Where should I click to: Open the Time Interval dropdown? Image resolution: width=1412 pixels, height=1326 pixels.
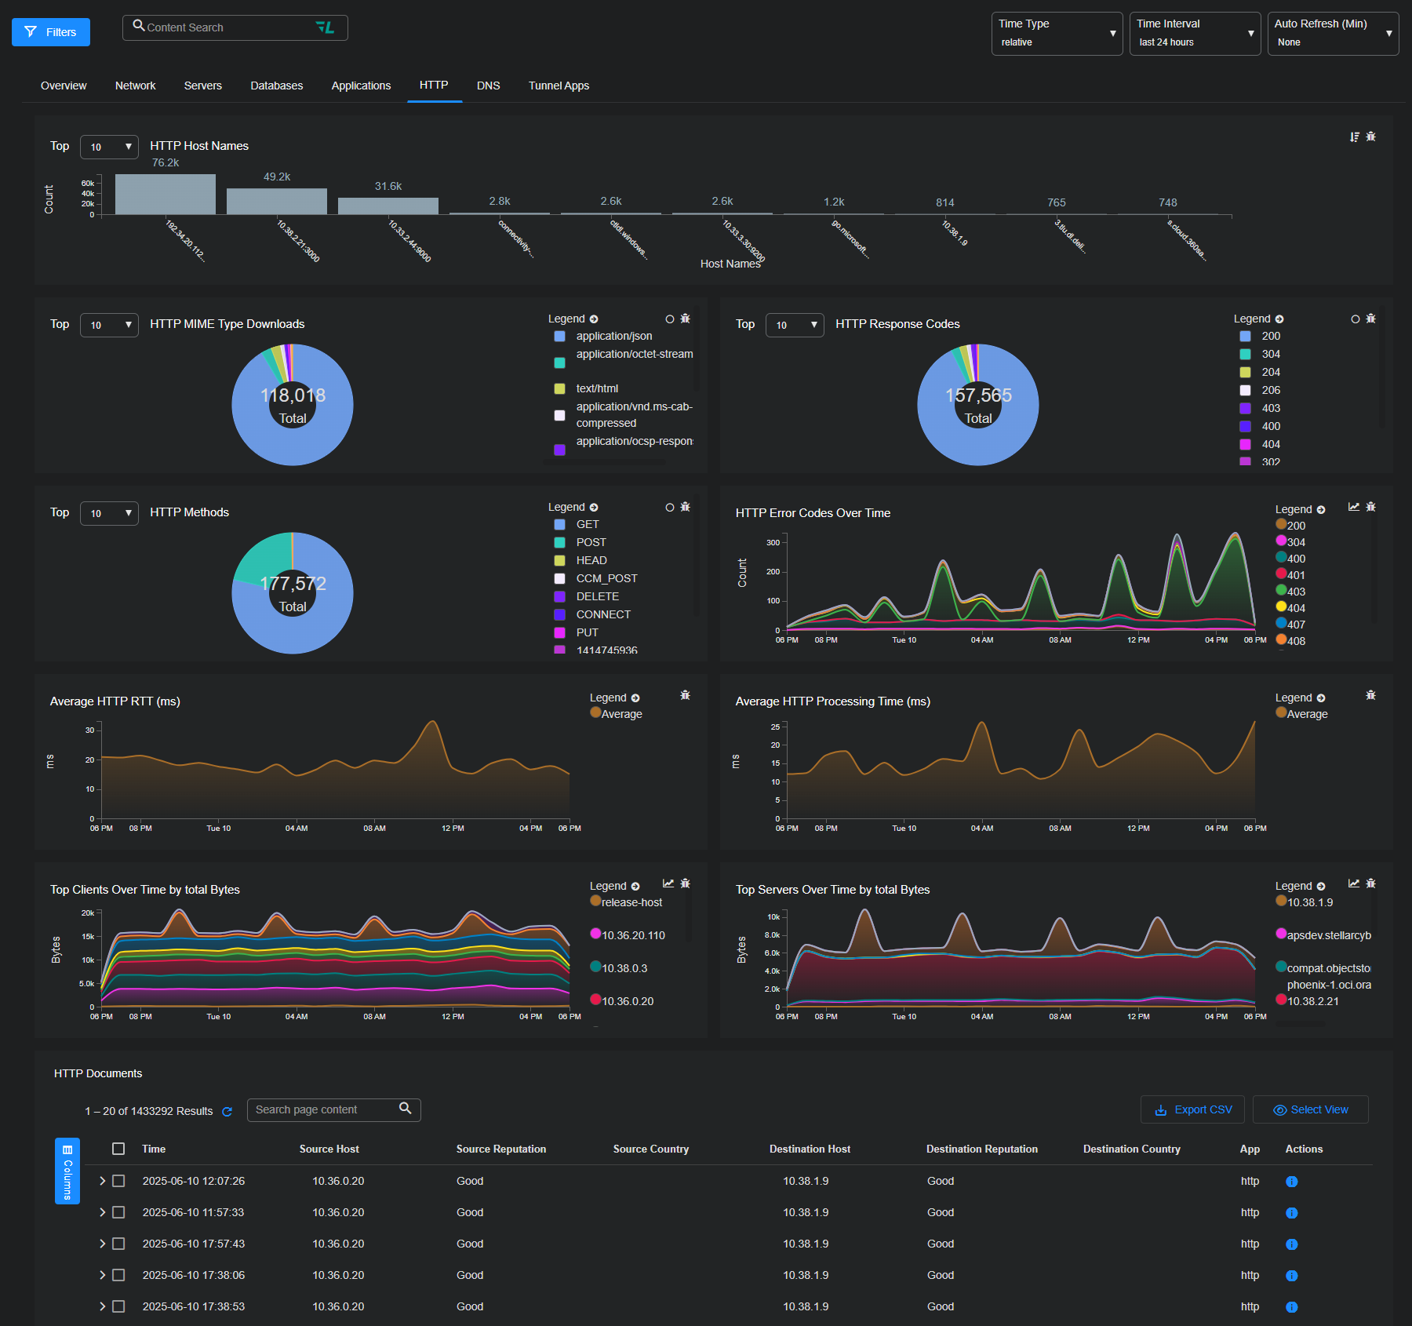(x=1194, y=34)
